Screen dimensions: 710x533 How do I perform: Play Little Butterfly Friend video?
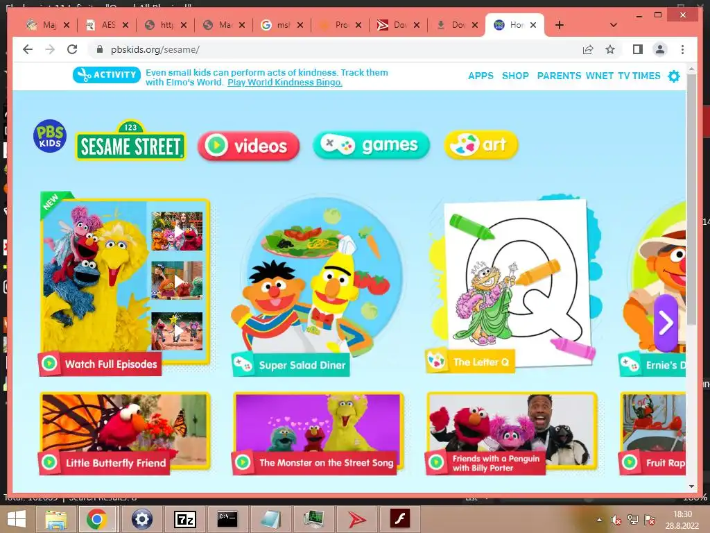(x=125, y=433)
